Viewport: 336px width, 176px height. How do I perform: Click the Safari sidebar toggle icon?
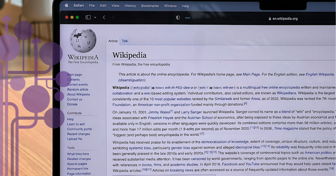pos(88,17)
